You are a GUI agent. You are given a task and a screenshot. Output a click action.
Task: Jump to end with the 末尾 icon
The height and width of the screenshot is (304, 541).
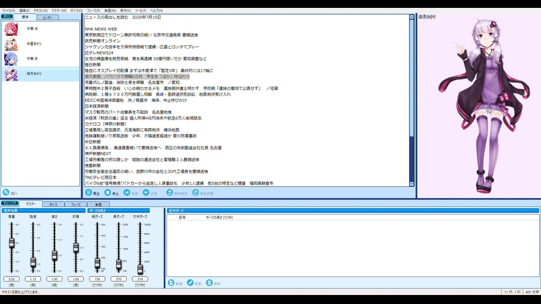[147, 193]
